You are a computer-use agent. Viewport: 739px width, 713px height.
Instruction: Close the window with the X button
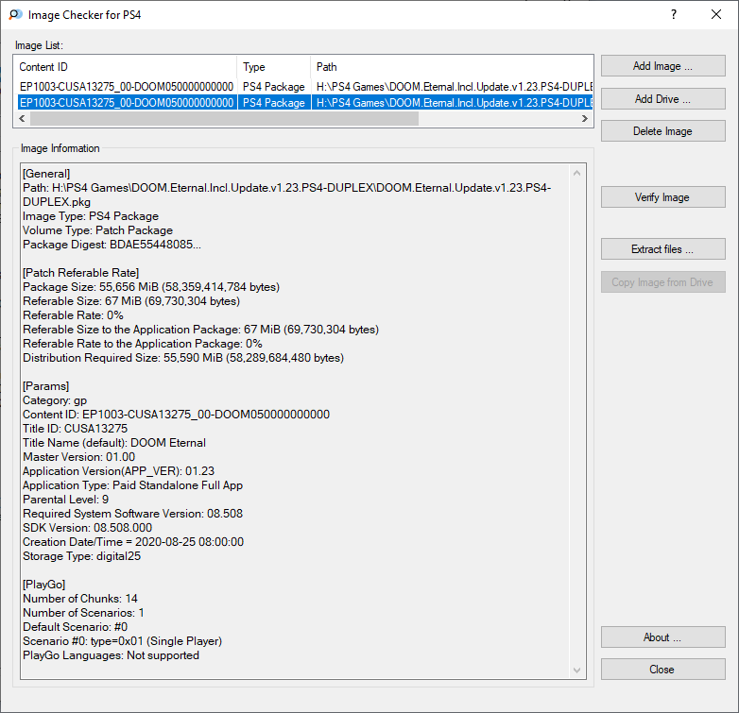716,14
